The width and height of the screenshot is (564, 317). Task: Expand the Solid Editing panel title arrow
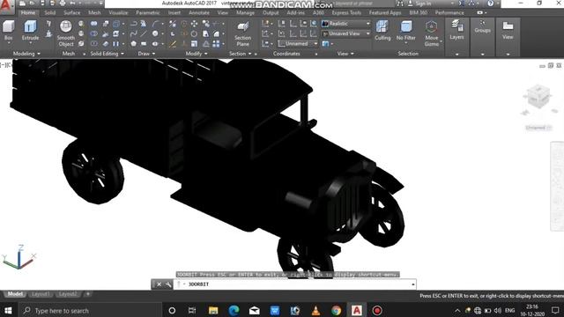pos(122,54)
